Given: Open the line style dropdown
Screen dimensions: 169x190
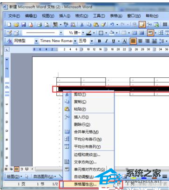Looking at the screenshot, I should coord(61,33).
